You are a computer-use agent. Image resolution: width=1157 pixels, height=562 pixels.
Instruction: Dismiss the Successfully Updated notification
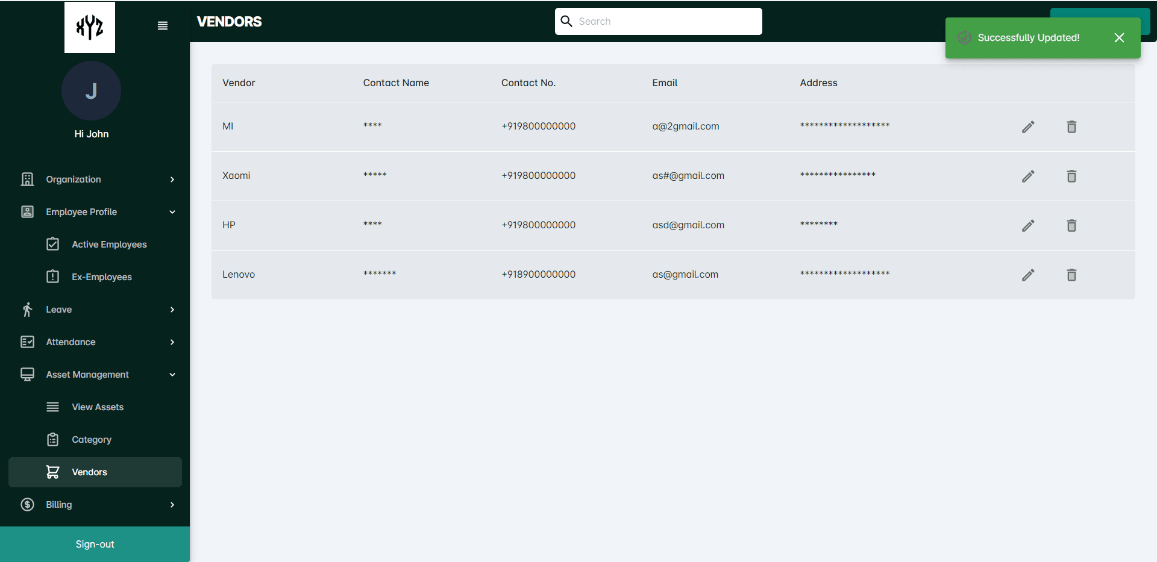click(x=1119, y=38)
